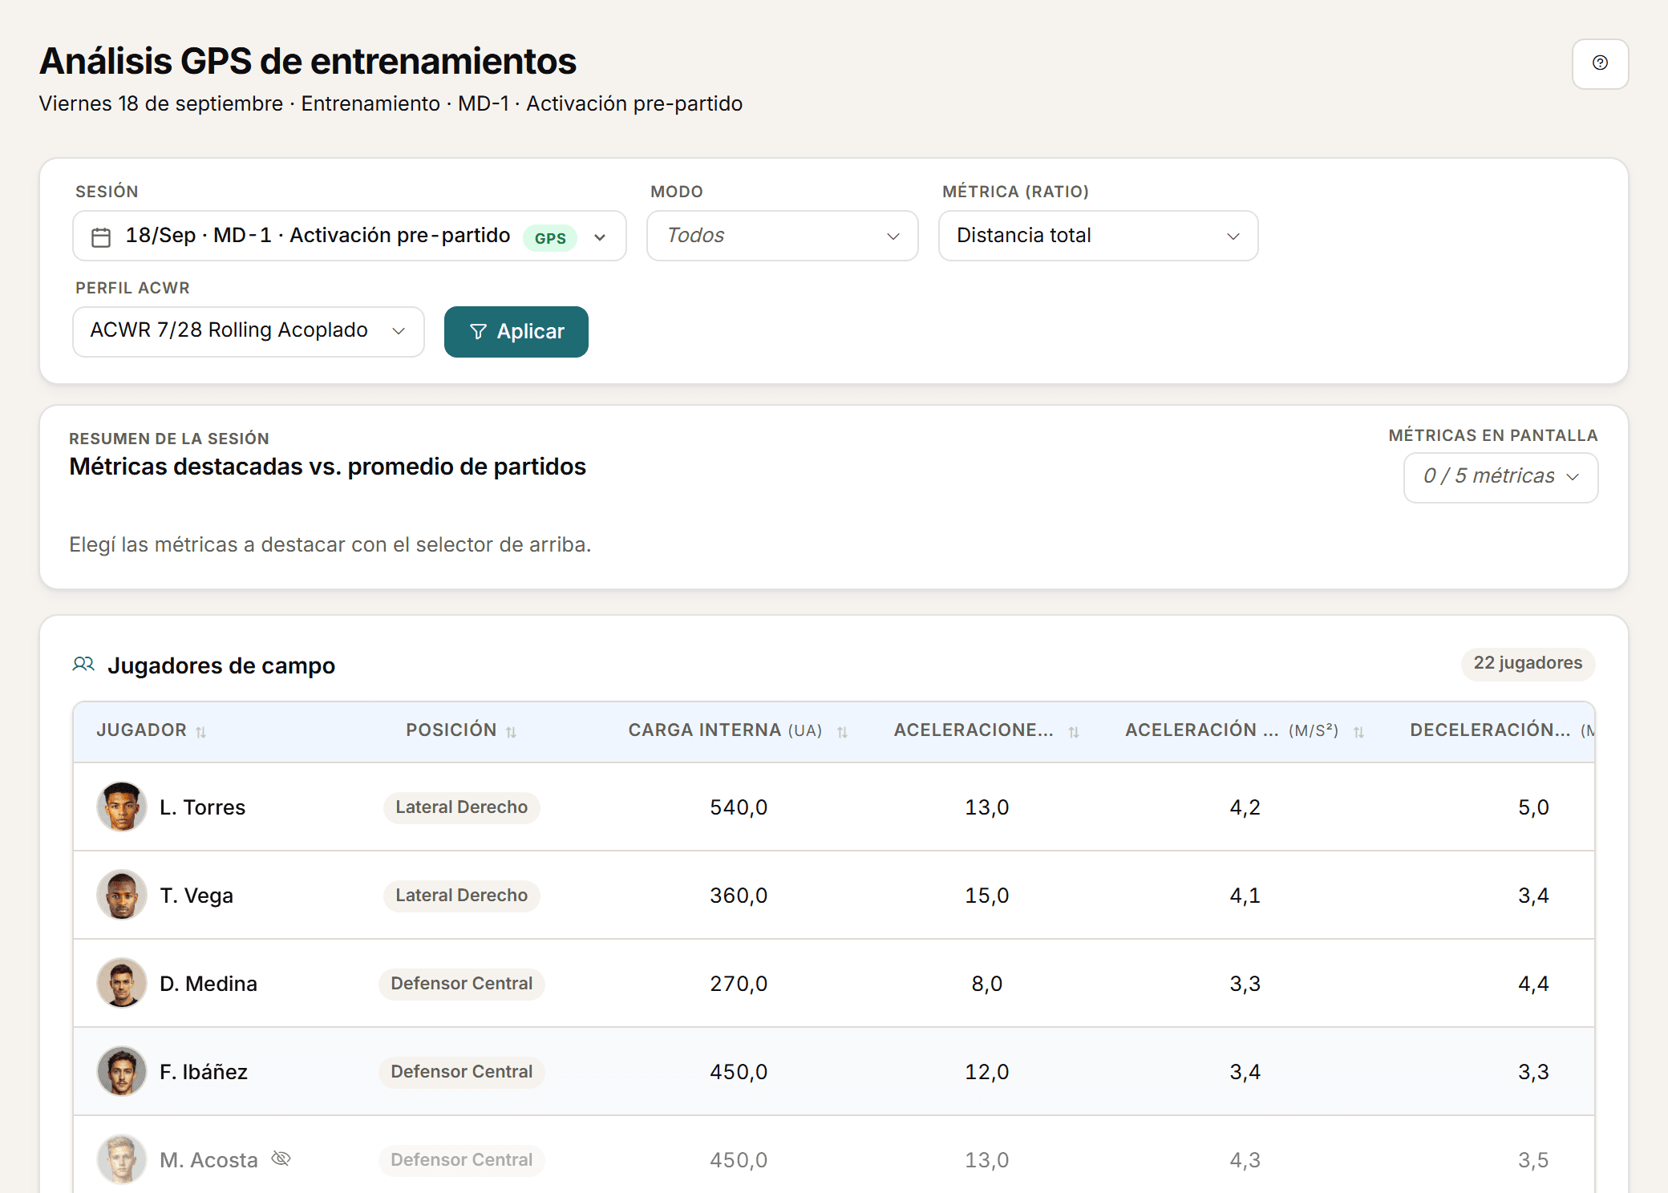
Task: Sort by Aceleraciones column arrows
Action: pyautogui.click(x=1074, y=732)
